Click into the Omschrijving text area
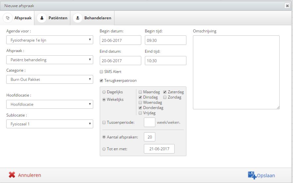Image resolution: width=293 pixels, height=183 pixels. point(236,72)
